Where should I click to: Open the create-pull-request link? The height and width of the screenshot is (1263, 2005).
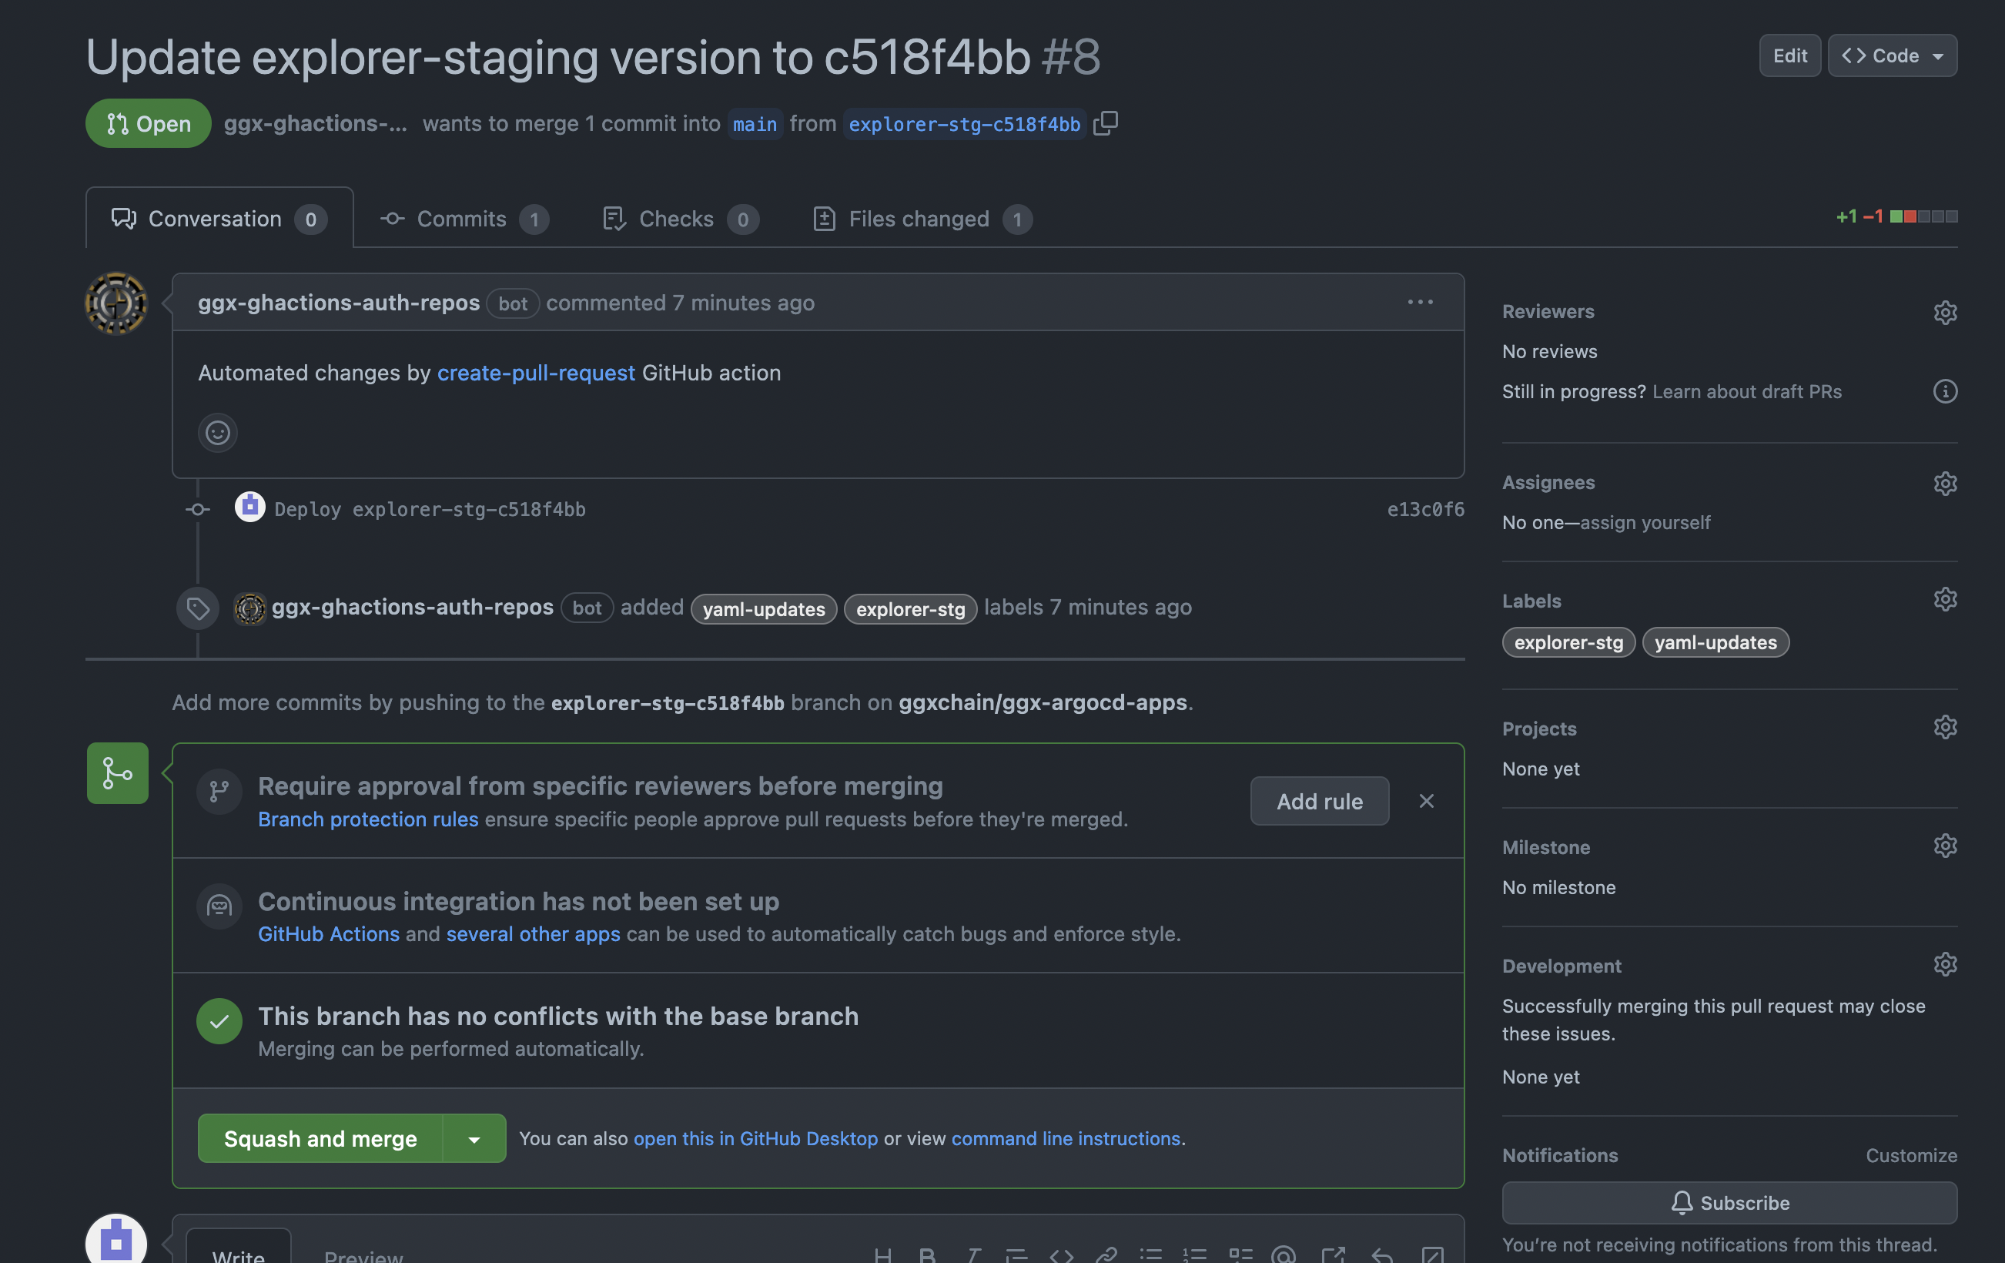[x=535, y=373]
